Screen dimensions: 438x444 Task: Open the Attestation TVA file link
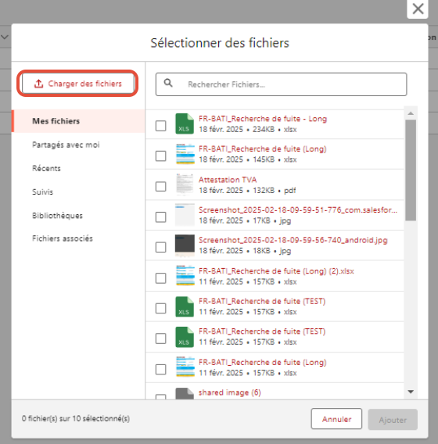point(228,180)
